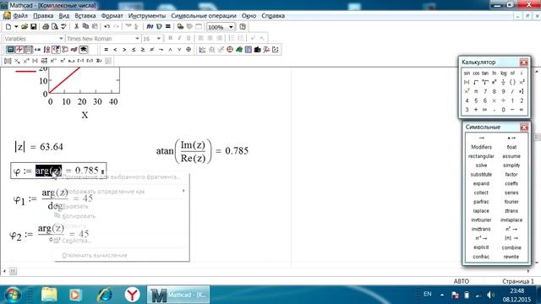Click the Insert unit icon
The image size is (541, 304).
[159, 26]
